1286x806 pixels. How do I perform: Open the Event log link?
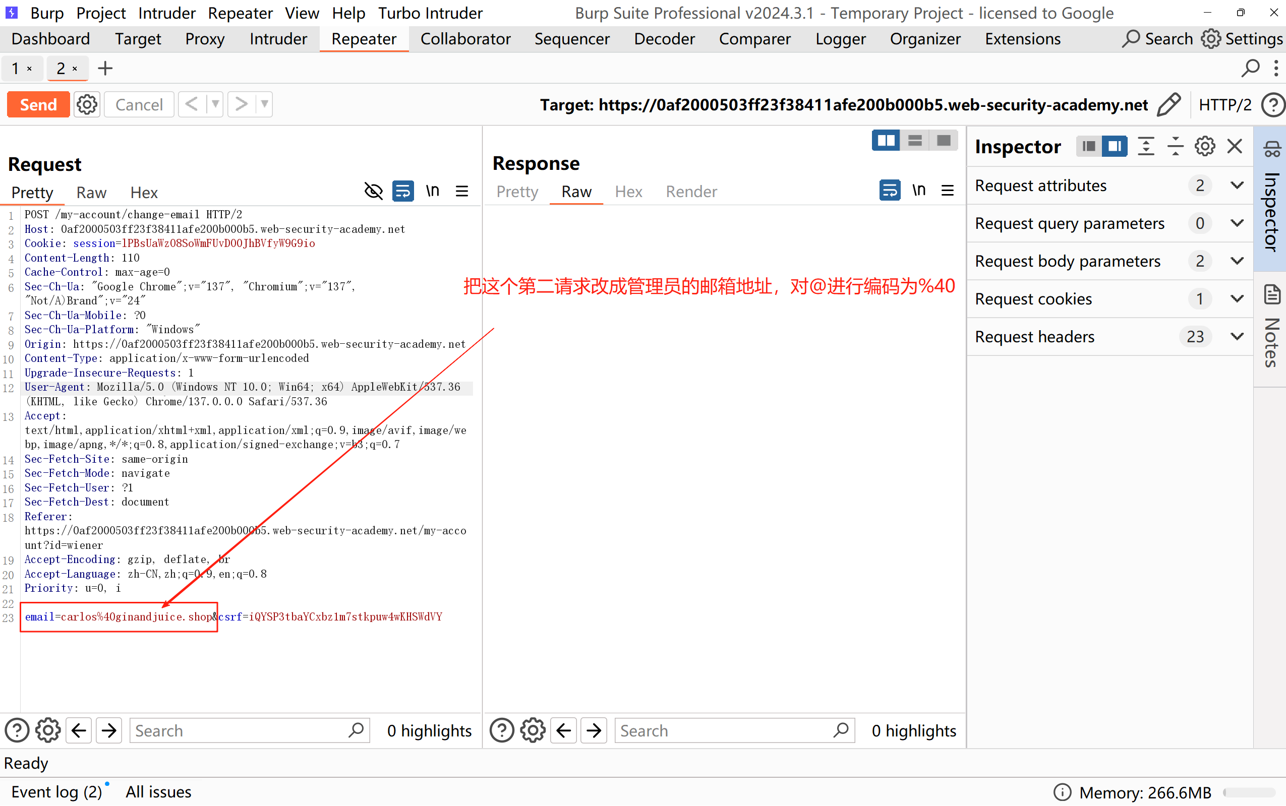pyautogui.click(x=56, y=791)
